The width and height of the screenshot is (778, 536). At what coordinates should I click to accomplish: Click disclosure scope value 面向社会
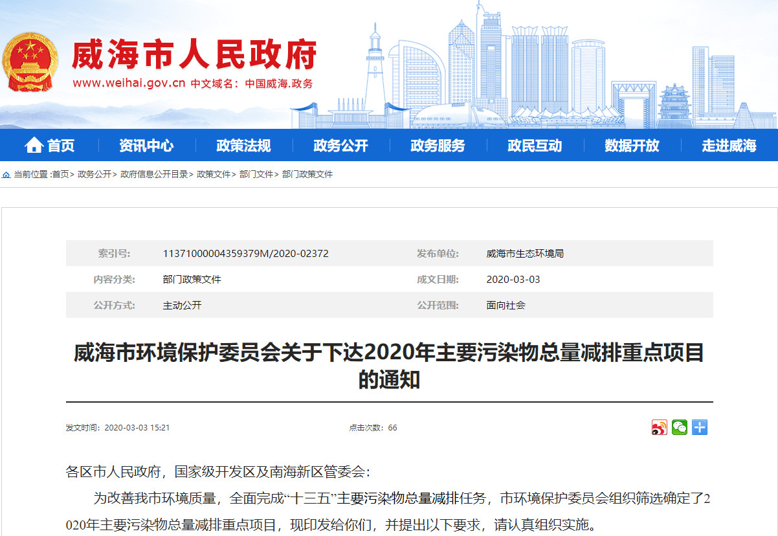(x=506, y=306)
